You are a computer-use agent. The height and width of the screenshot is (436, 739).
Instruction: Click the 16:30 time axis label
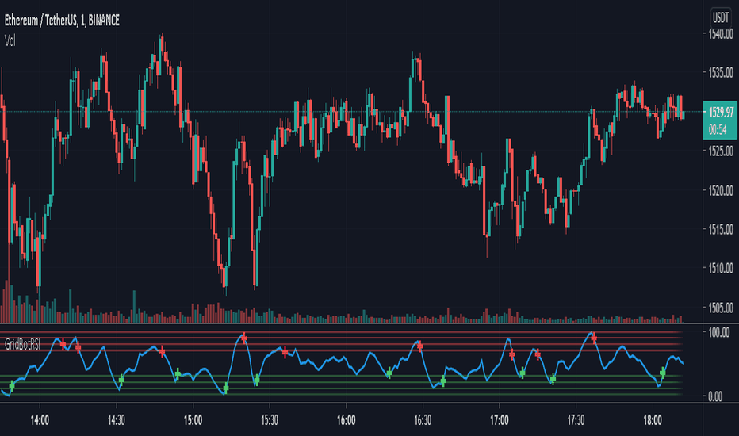423,420
